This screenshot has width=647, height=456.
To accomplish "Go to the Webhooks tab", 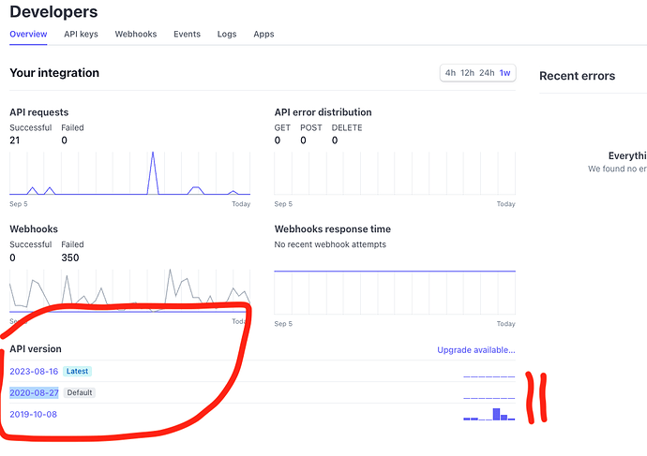I will coord(136,35).
